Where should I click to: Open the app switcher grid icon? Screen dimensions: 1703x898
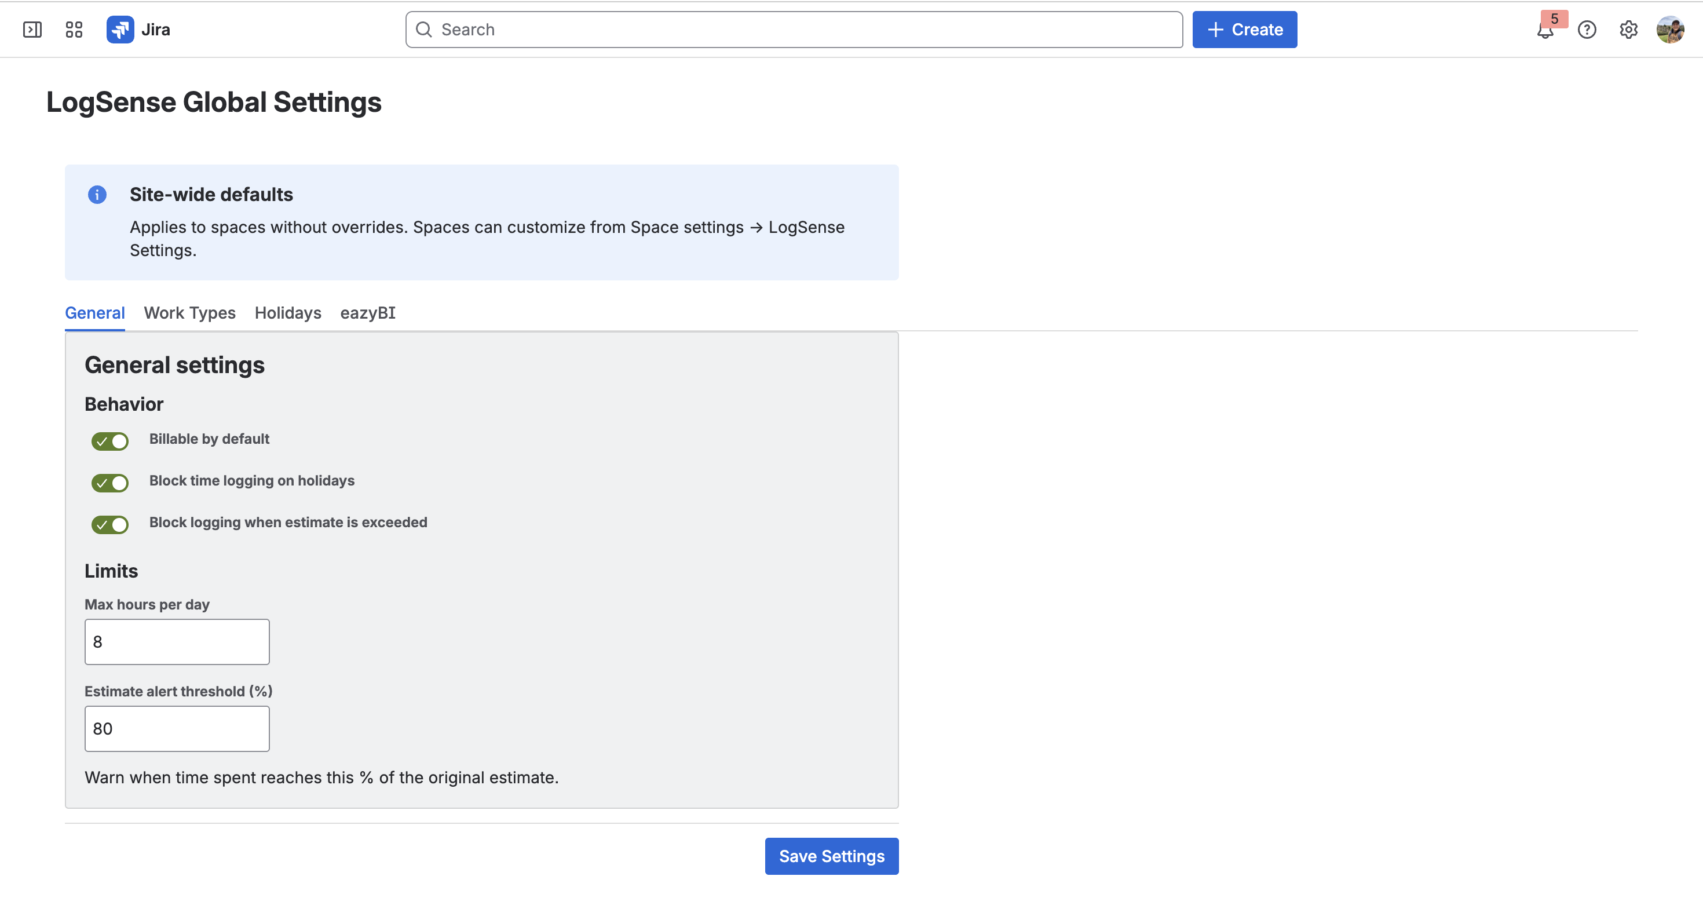click(74, 30)
